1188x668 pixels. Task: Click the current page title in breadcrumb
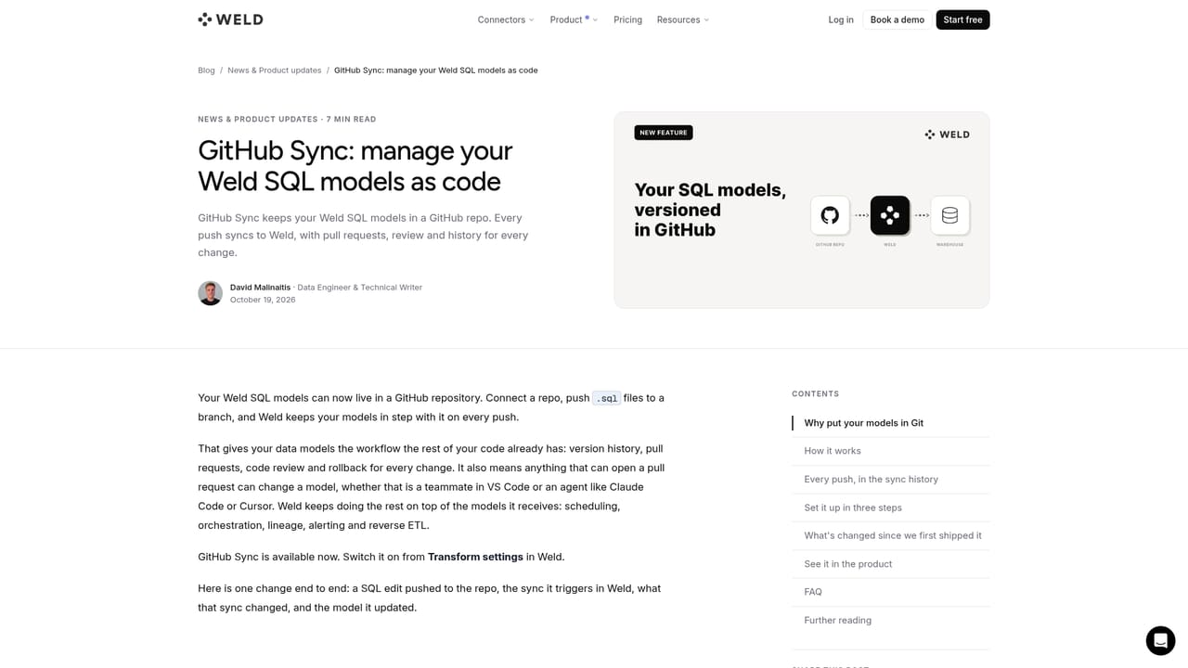click(436, 71)
